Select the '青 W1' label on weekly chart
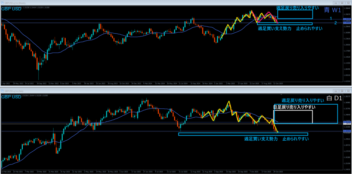The height and width of the screenshot is (174, 352). 332,11
